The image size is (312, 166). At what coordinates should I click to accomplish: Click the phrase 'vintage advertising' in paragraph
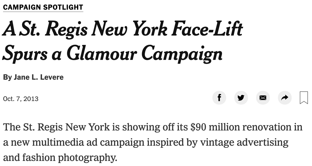click(x=244, y=142)
